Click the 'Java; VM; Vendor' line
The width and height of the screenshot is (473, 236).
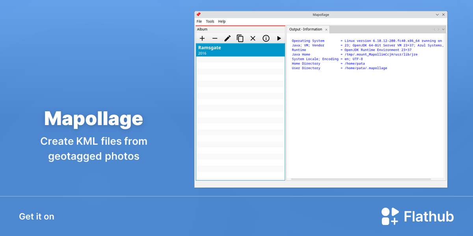[367, 45]
